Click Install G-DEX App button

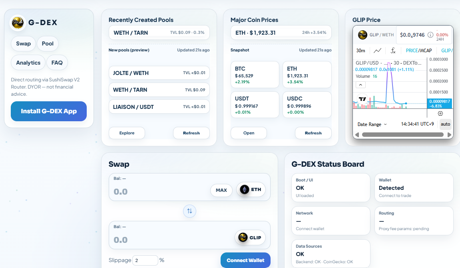(49, 111)
